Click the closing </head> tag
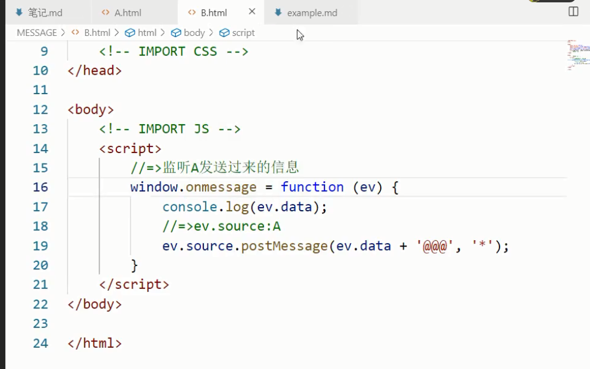Viewport: 590px width, 369px height. coord(95,71)
